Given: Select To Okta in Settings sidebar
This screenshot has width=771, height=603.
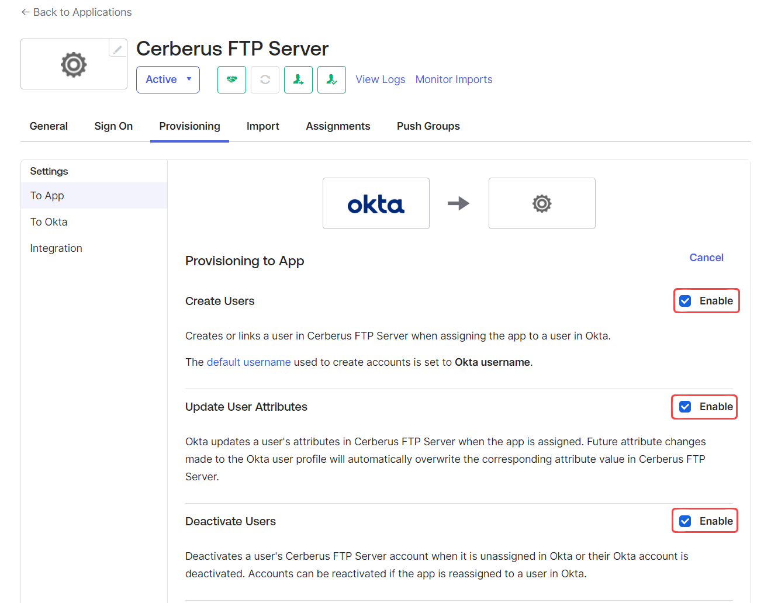Looking at the screenshot, I should pos(94,222).
